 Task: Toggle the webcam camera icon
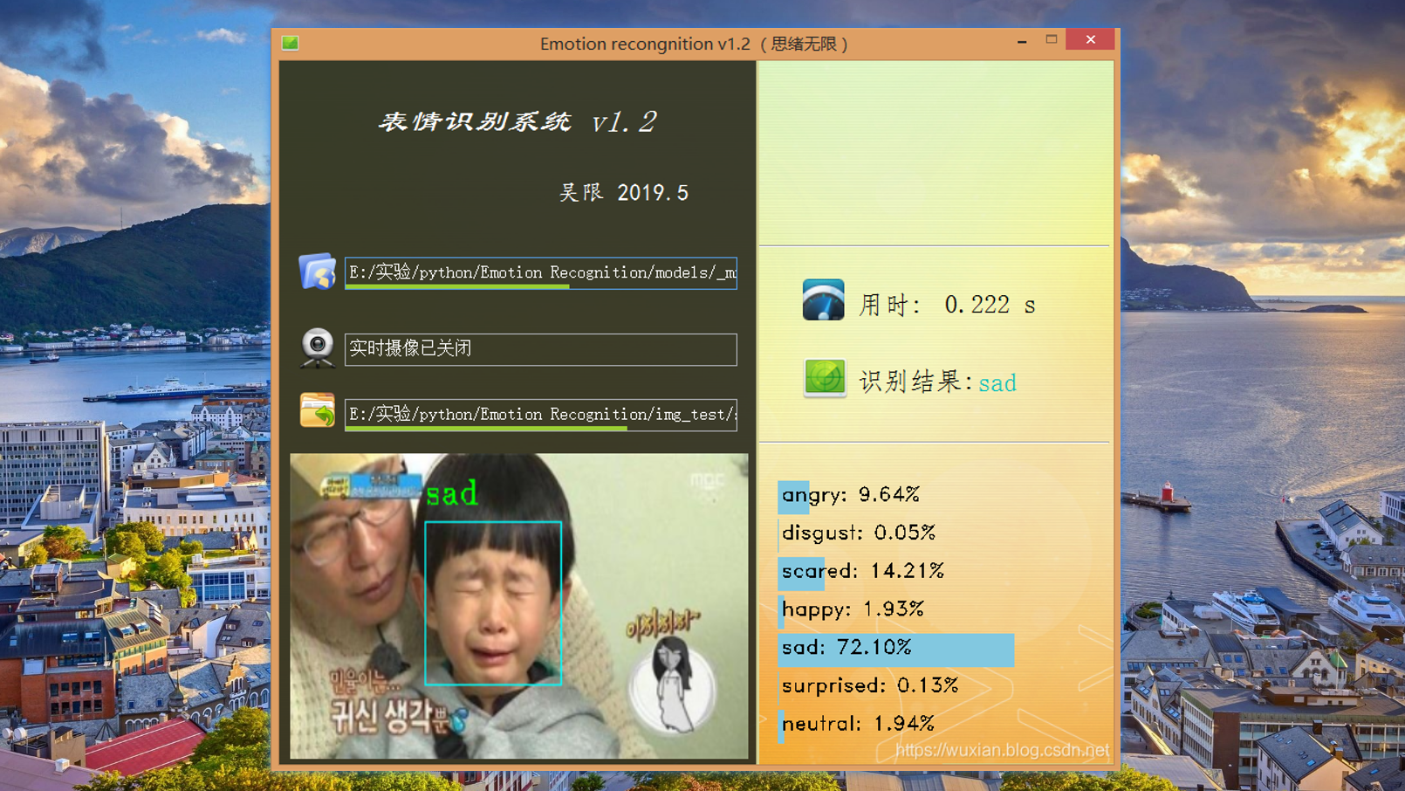pos(317,347)
